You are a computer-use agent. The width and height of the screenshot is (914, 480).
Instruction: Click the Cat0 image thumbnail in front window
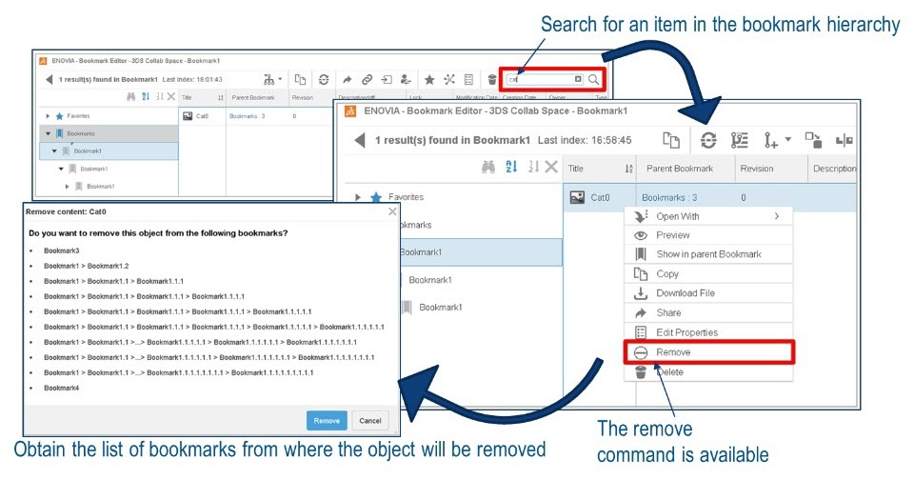pos(577,198)
